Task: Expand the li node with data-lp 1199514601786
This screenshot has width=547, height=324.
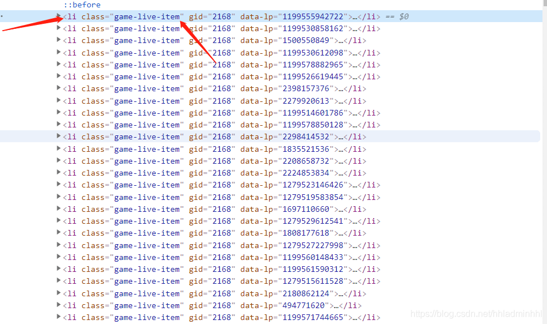Action: [x=58, y=112]
